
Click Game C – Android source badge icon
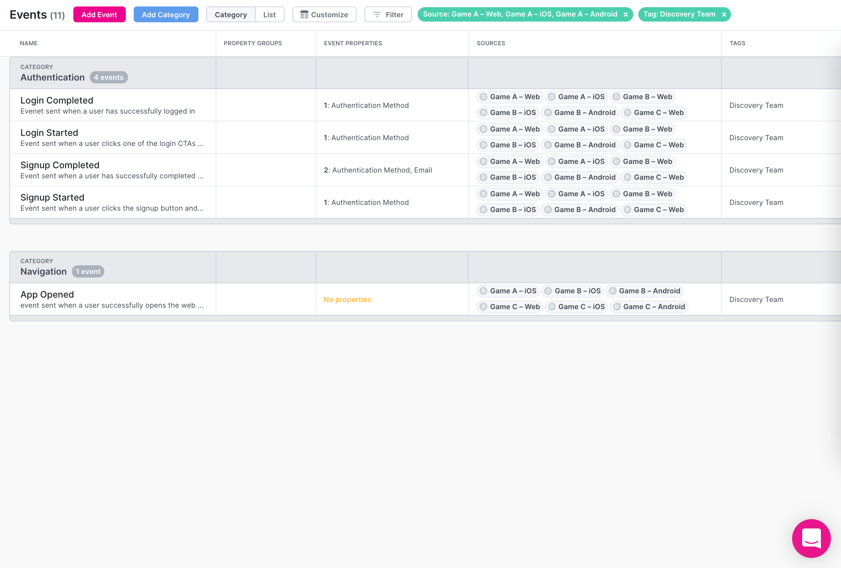pyautogui.click(x=617, y=307)
